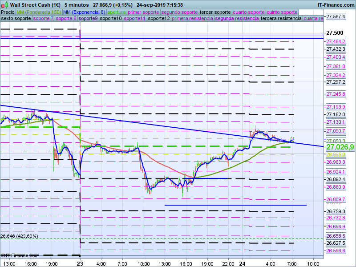Select the primera resistencia label
Image resolution: width=356 pixels, height=267 pixels.
pos(192,19)
